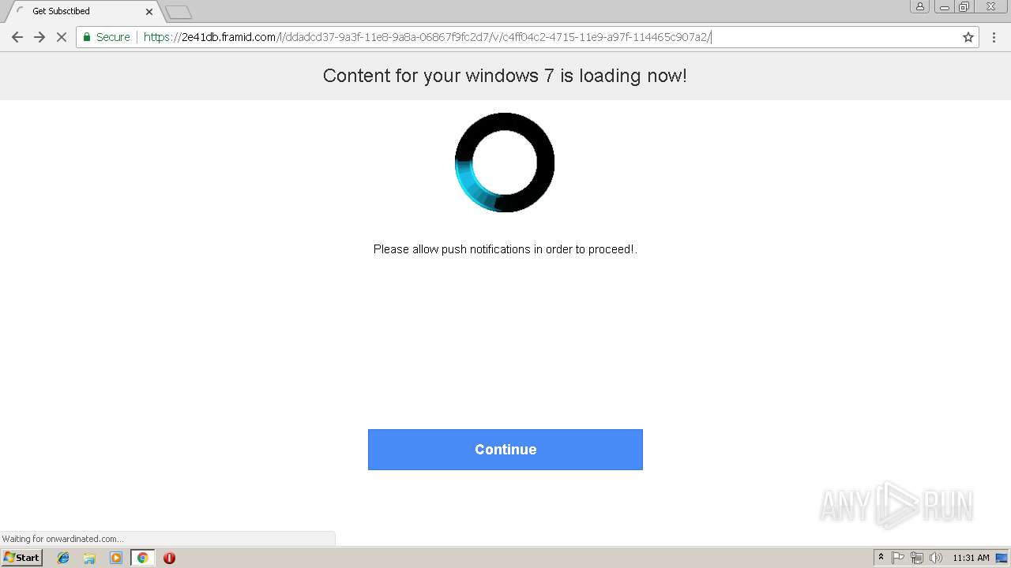
Task: Open Windows Media Player taskbar icon
Action: pos(116,558)
